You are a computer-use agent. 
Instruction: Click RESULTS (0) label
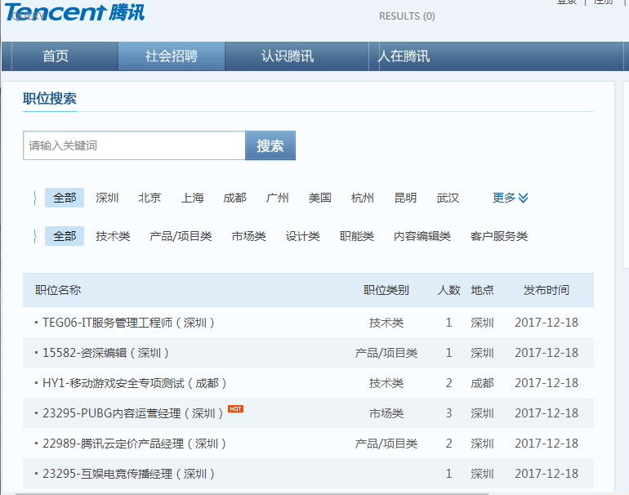(407, 16)
